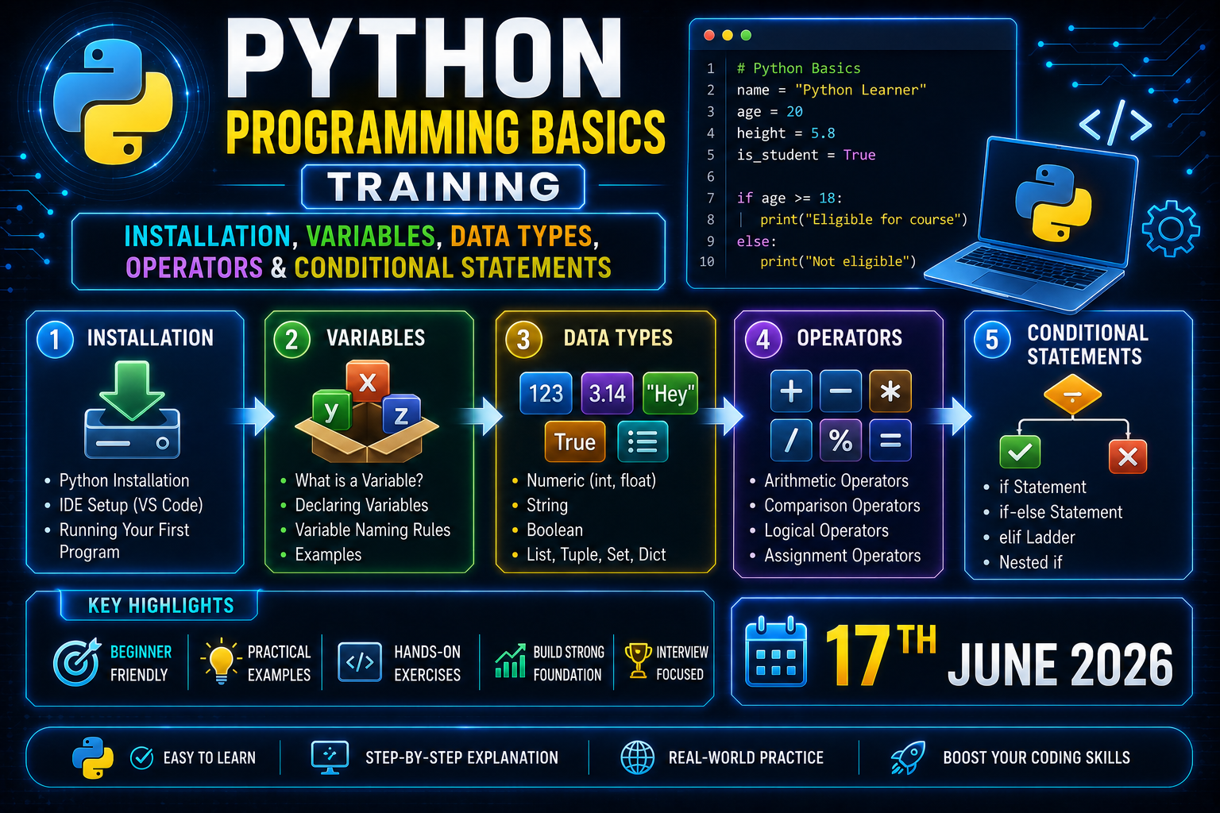Image resolution: width=1220 pixels, height=813 pixels.
Task: Select the code brackets icon above the laptop
Action: coord(1115,124)
